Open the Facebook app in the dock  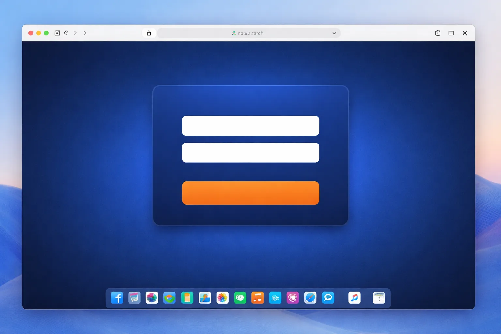point(117,298)
